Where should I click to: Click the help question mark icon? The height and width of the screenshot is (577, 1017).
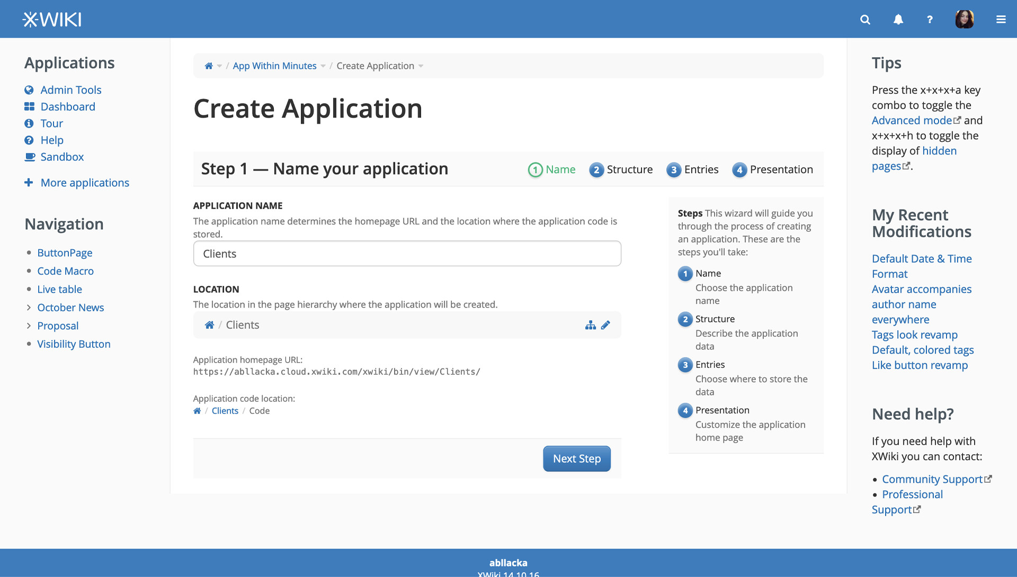click(x=930, y=20)
